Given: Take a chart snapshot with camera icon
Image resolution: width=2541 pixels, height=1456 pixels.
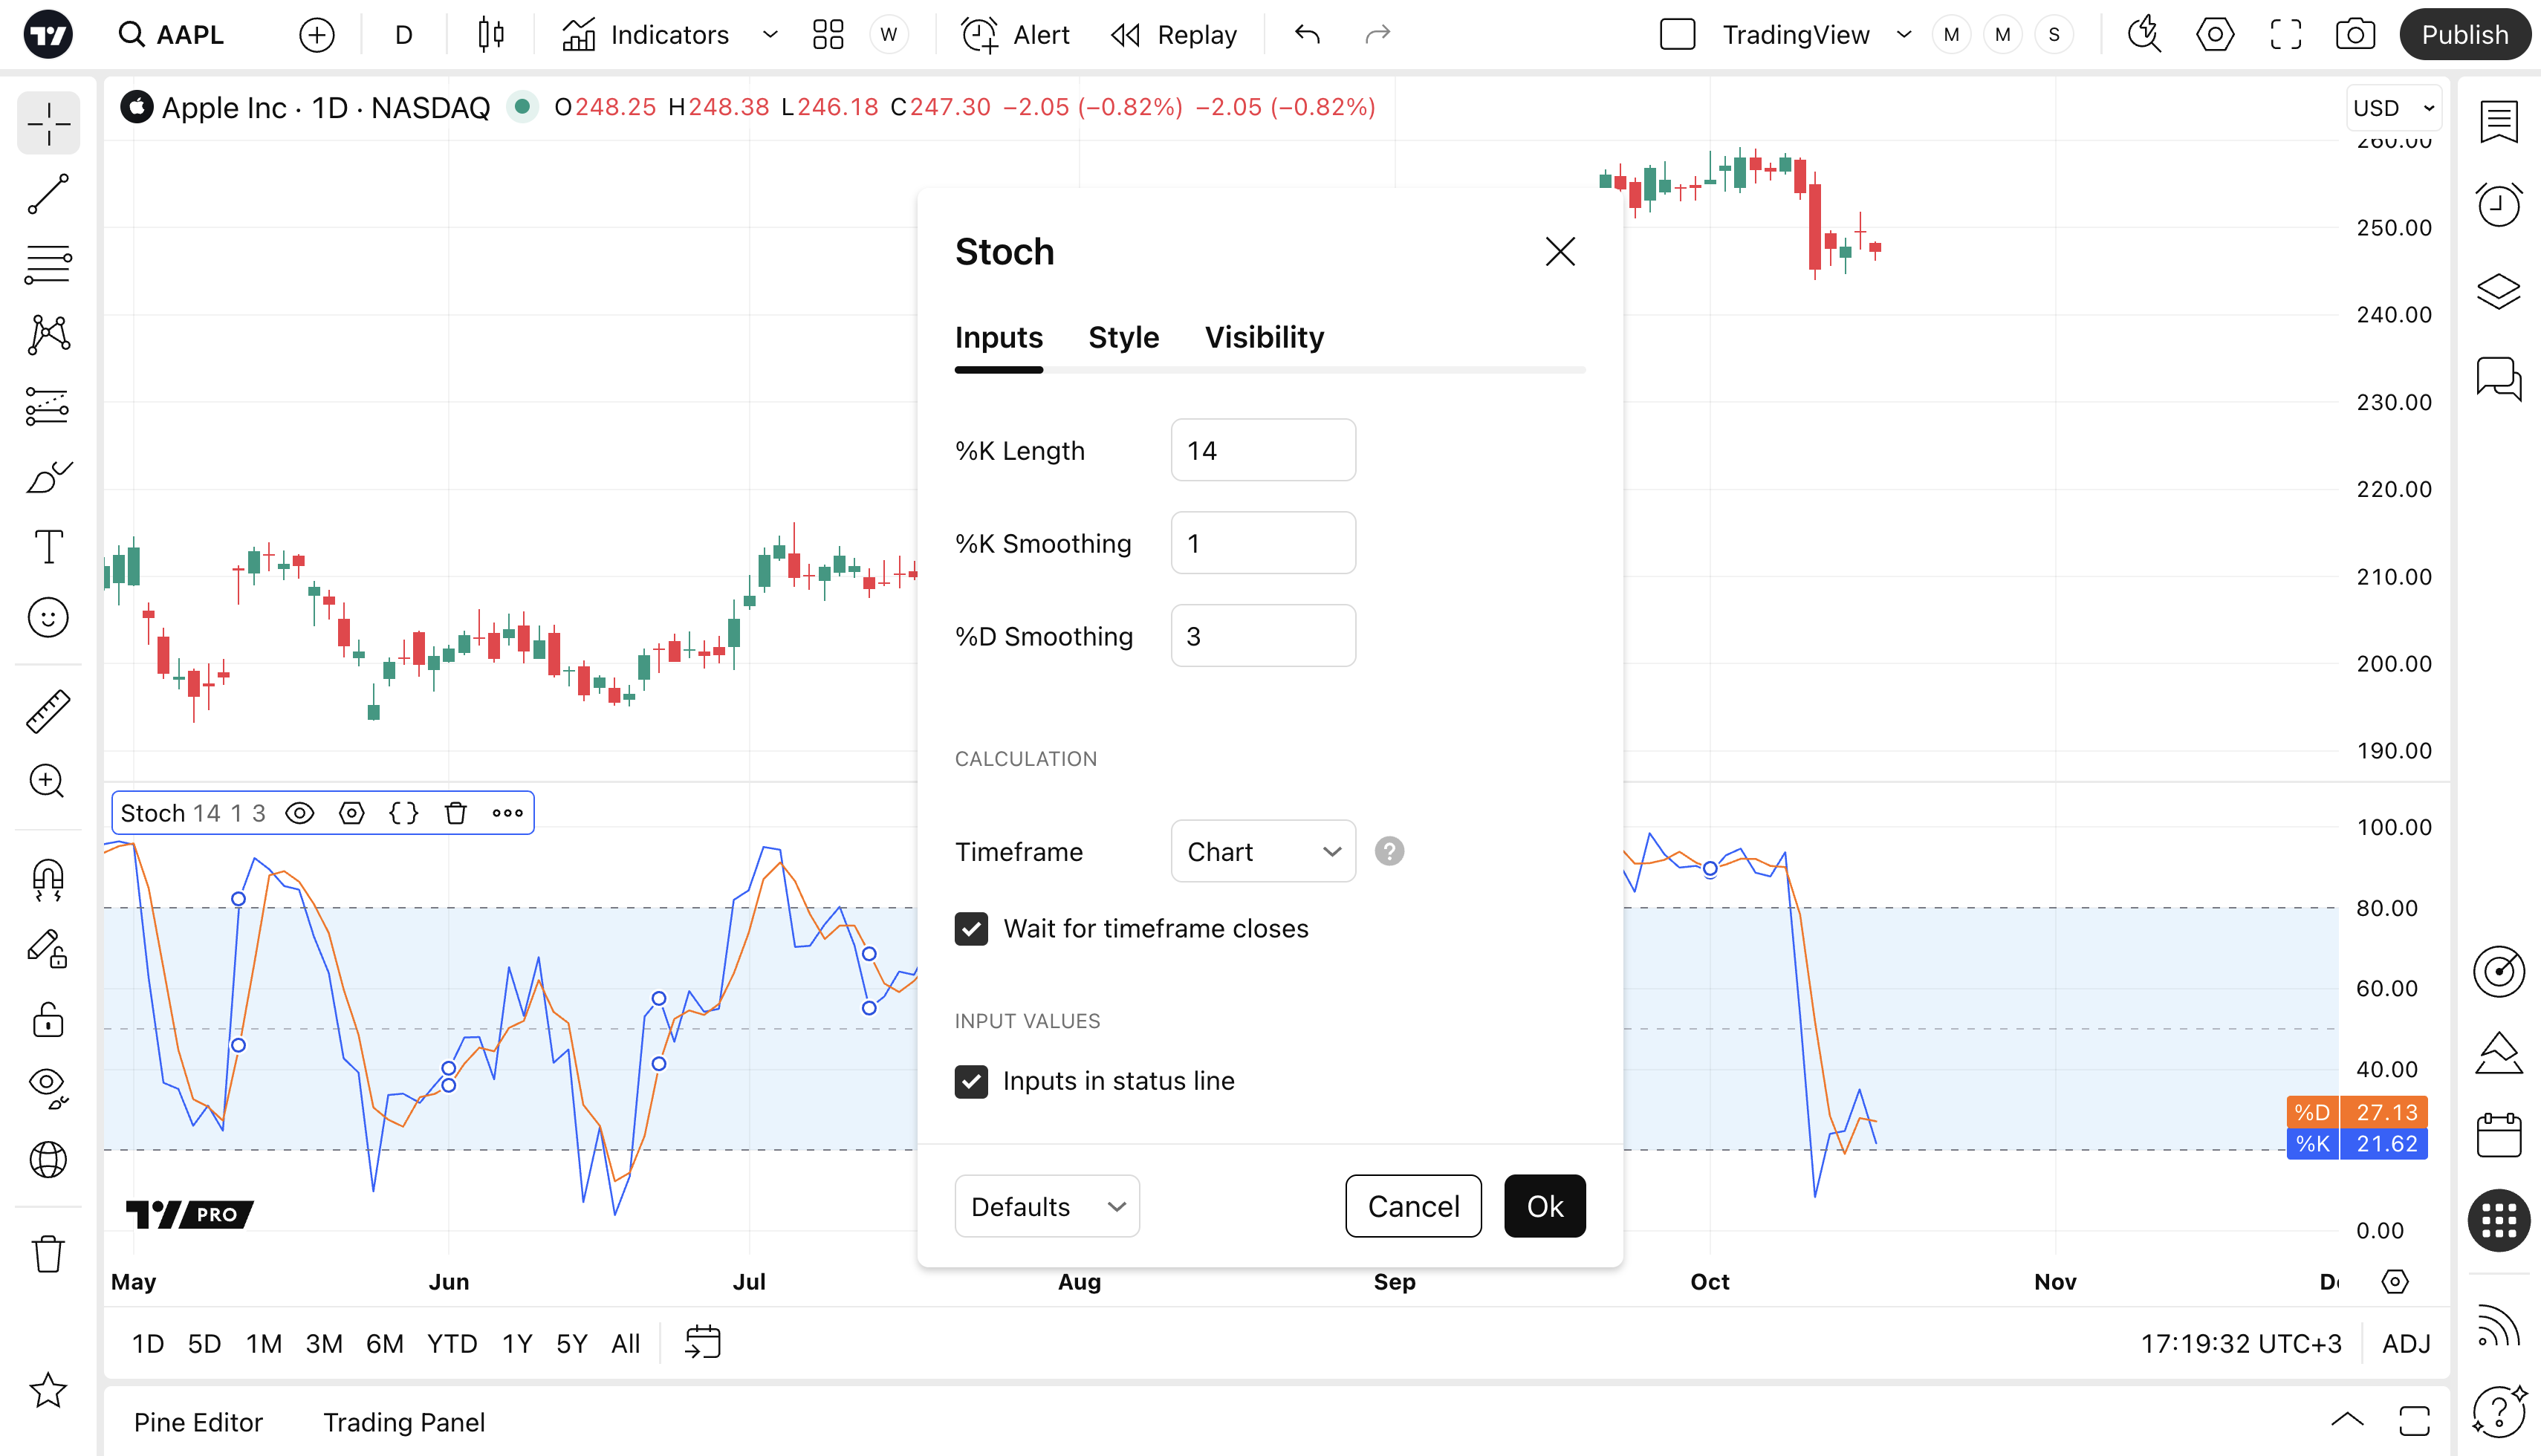Looking at the screenshot, I should 2355,35.
